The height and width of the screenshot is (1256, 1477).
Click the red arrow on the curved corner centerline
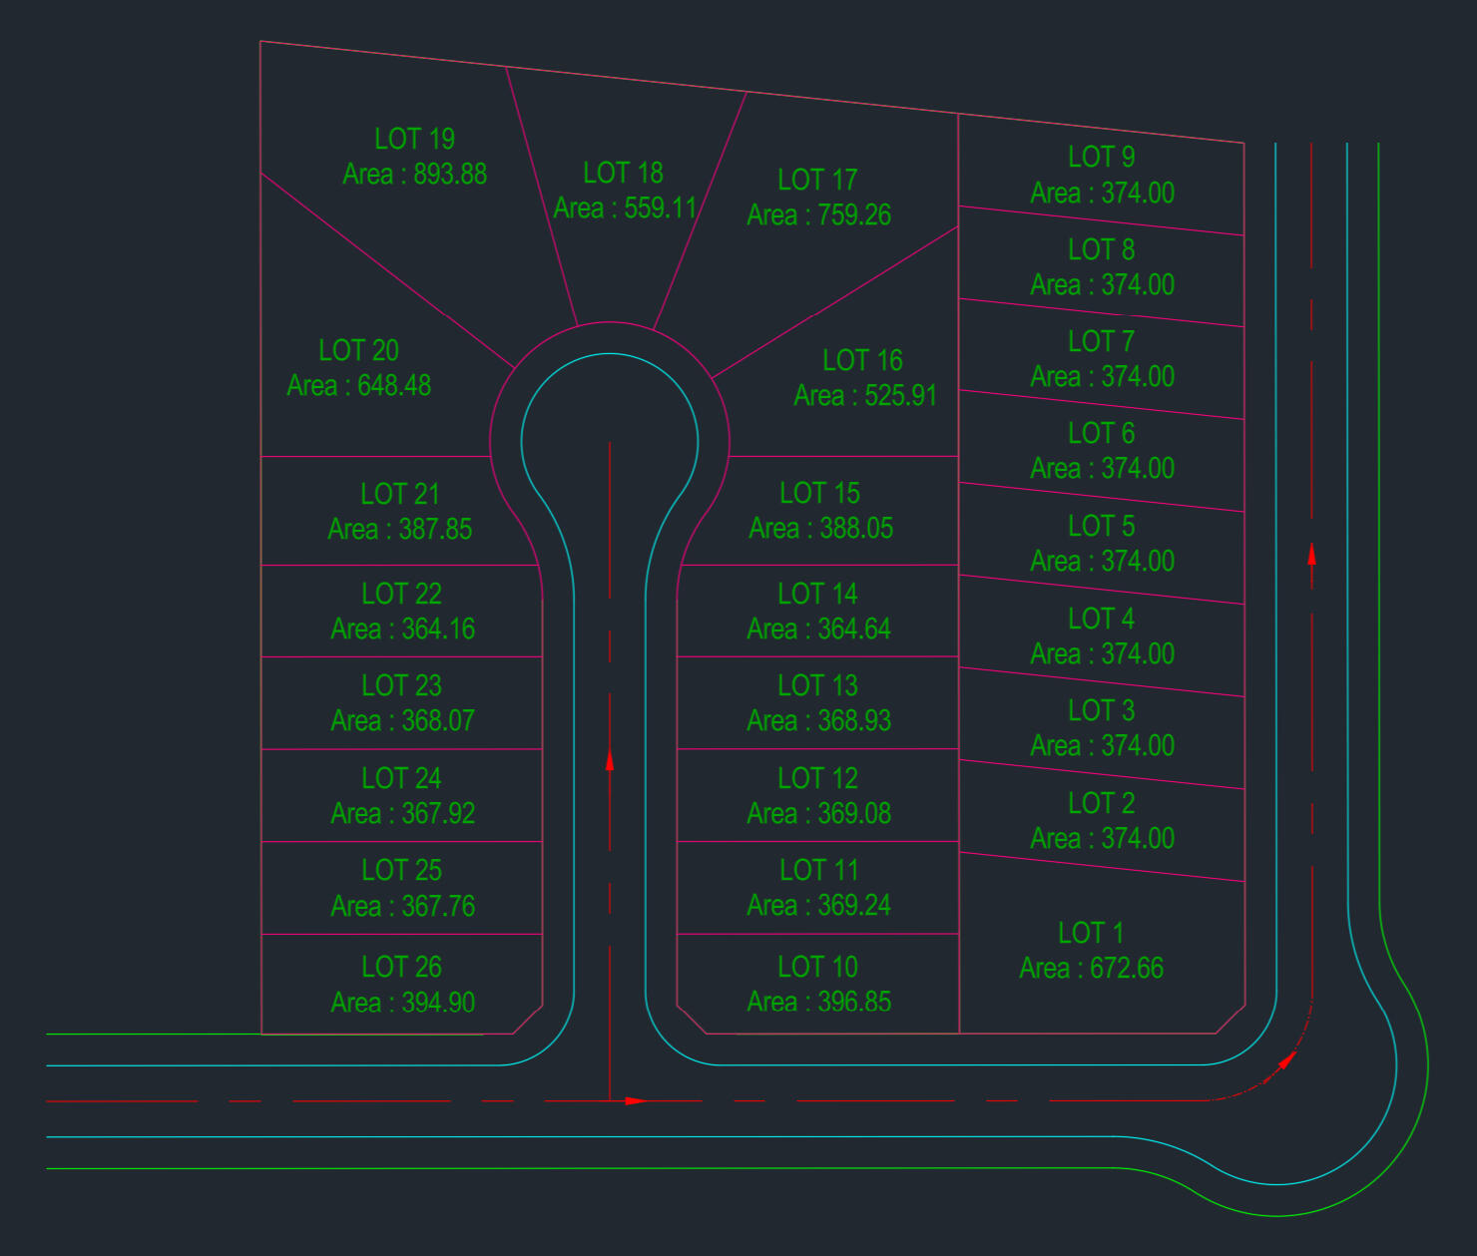(1286, 1061)
